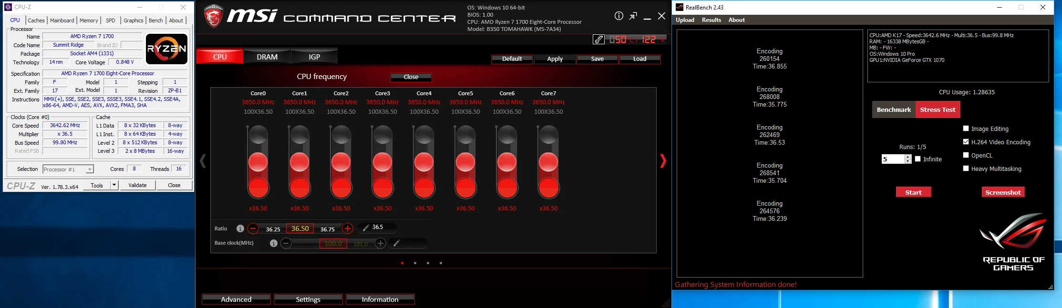
Task: Click the temperature thermometer icon
Action: (598, 40)
